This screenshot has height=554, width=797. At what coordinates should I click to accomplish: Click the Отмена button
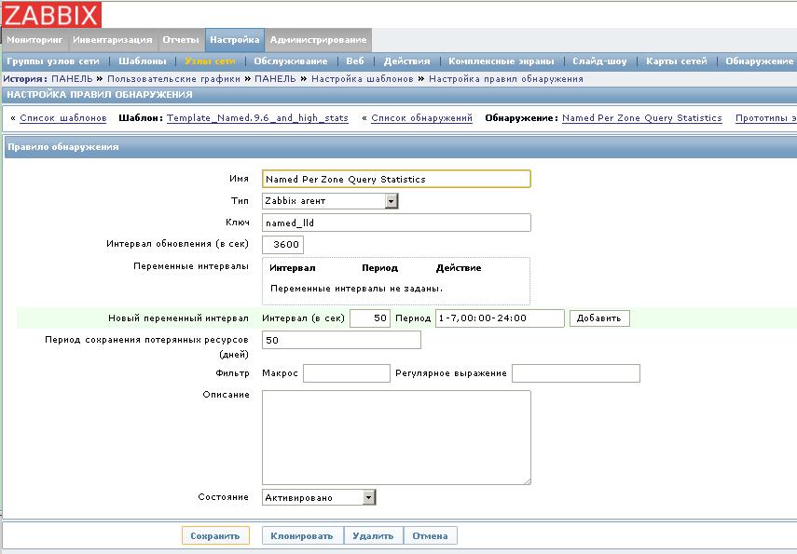tap(431, 535)
